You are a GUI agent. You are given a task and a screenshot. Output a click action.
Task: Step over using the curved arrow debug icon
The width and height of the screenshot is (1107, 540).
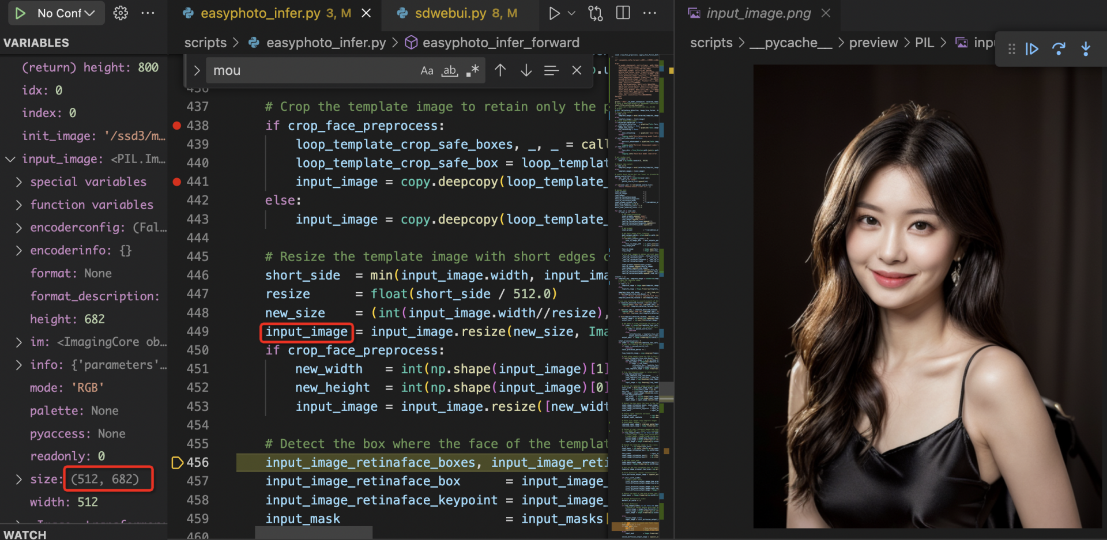[x=1059, y=49]
